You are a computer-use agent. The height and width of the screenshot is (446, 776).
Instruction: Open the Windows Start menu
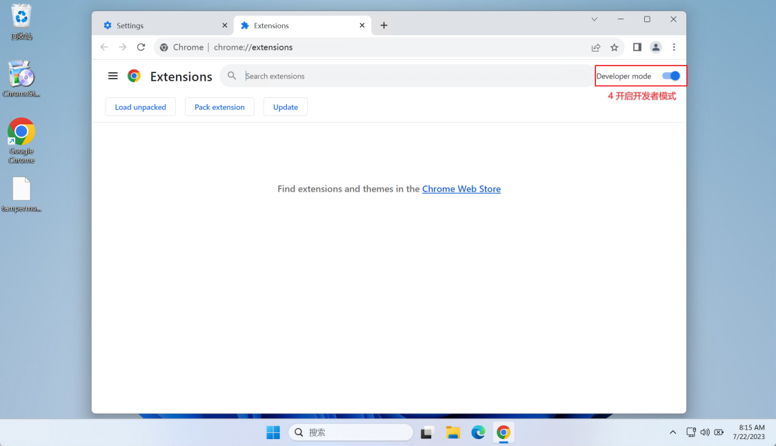273,432
